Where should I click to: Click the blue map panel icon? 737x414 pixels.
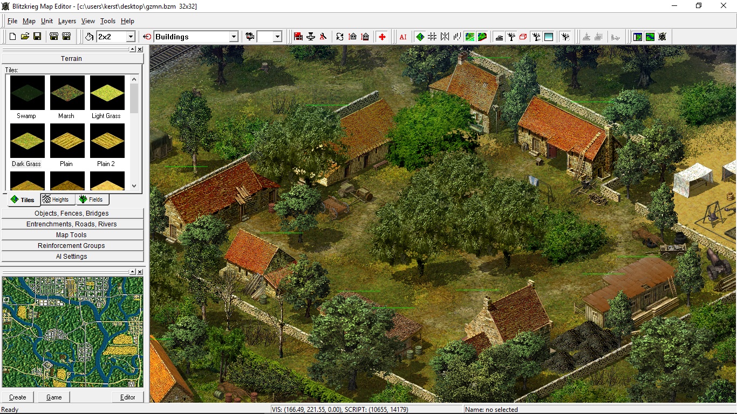tap(637, 37)
